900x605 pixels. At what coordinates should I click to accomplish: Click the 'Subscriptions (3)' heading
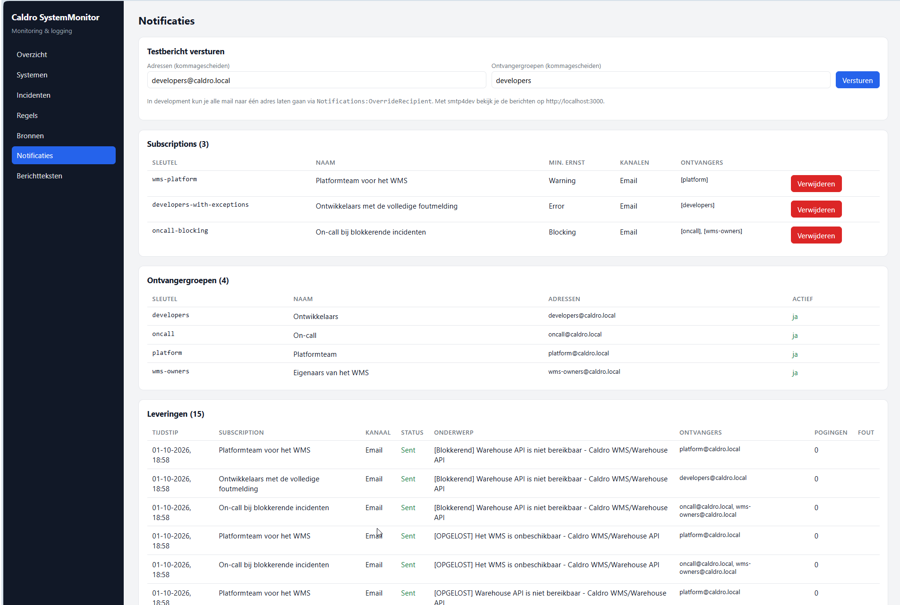178,144
